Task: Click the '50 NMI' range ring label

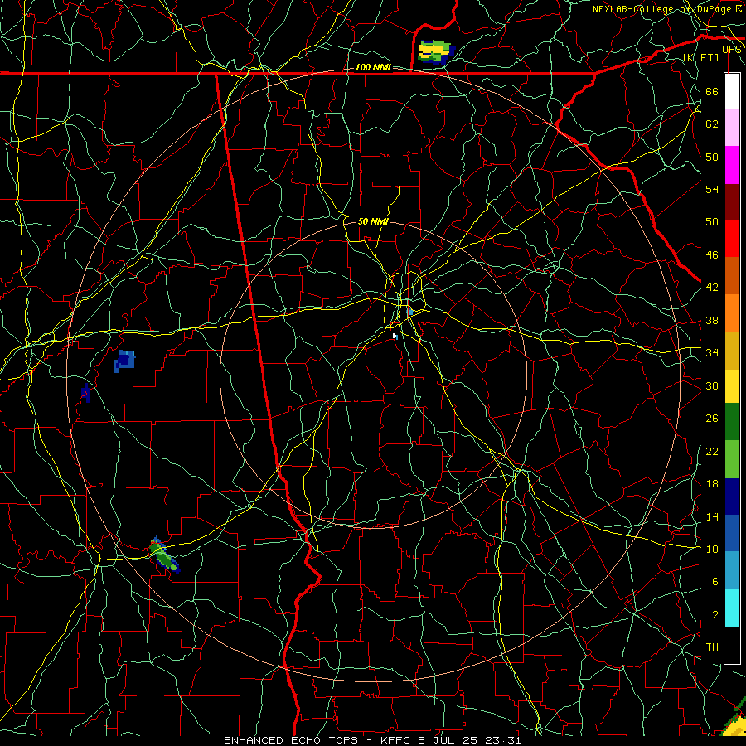Action: (373, 221)
